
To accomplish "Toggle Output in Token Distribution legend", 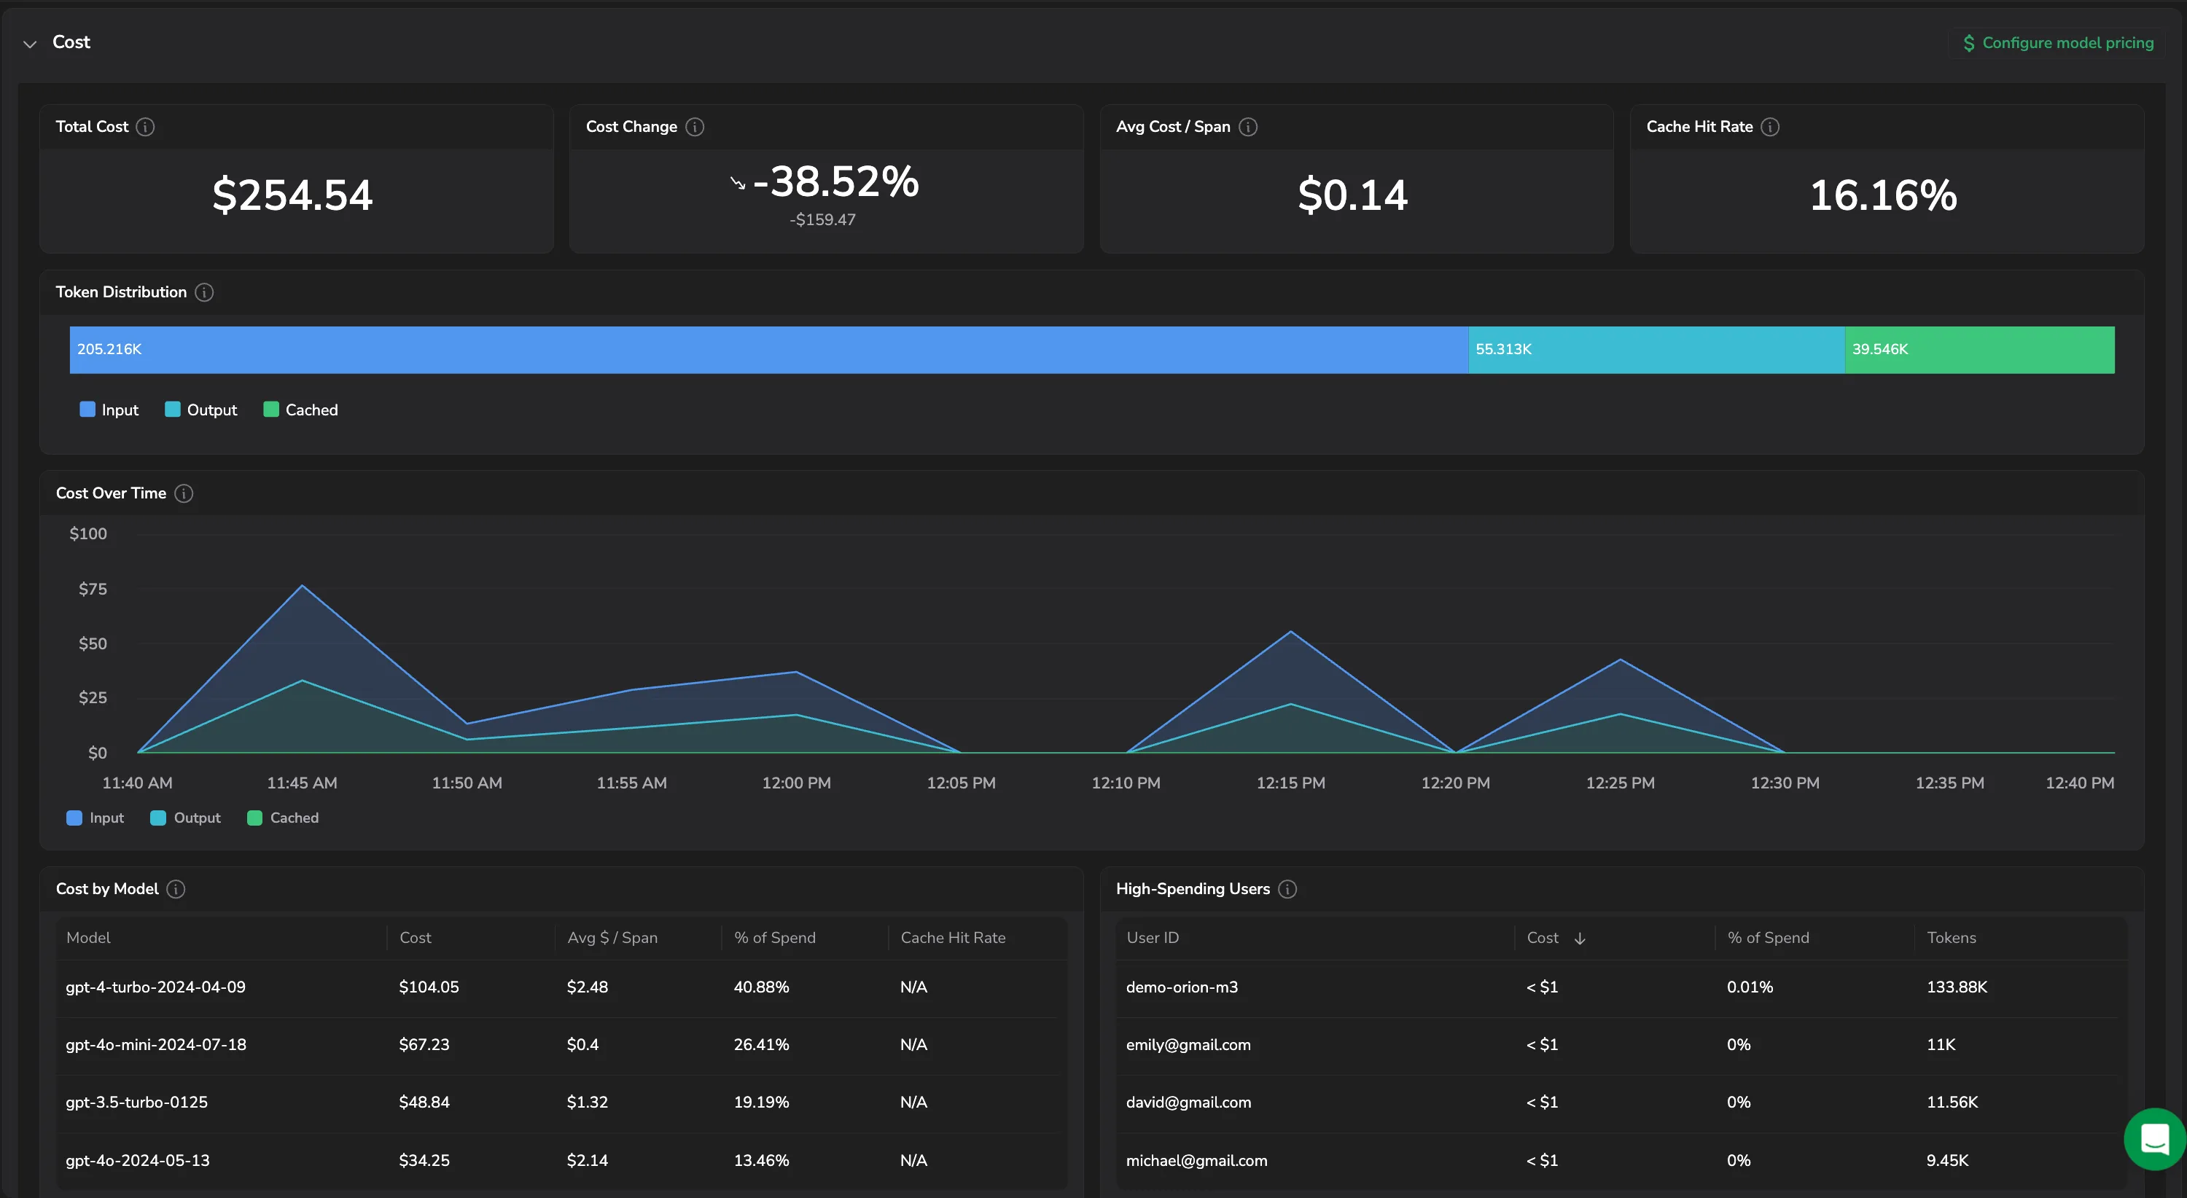I will [x=200, y=410].
